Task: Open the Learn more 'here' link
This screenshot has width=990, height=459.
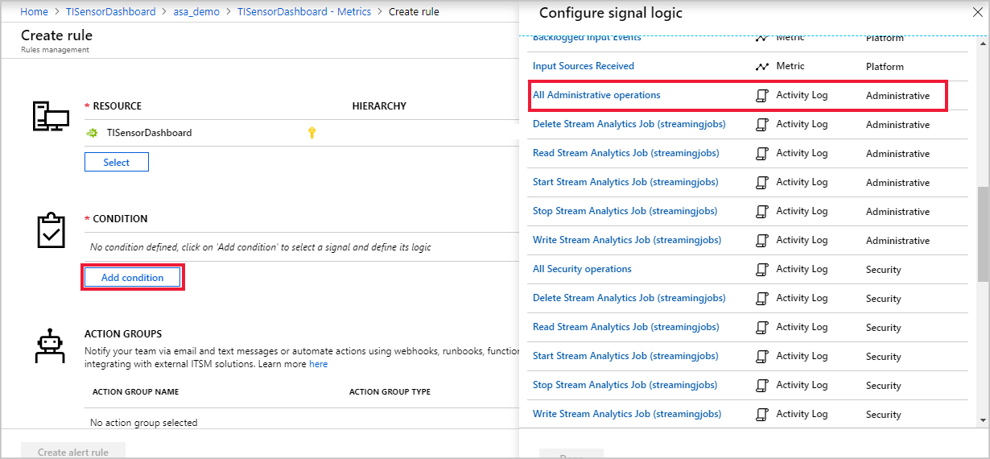Action: (x=319, y=364)
